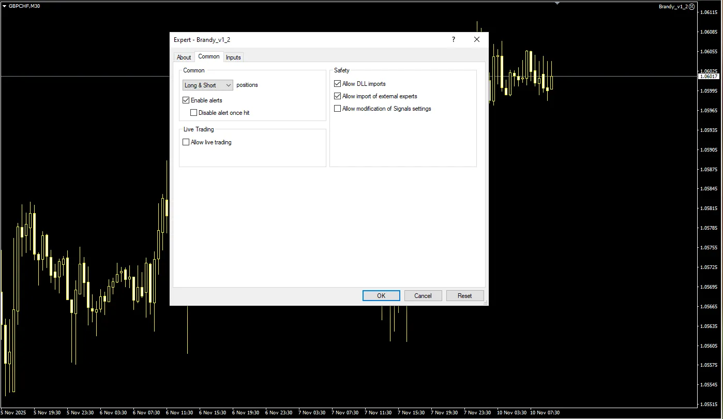Close the Expert - Brandy_v1_2 dialog
Screen dimensions: 723x419
coord(477,39)
